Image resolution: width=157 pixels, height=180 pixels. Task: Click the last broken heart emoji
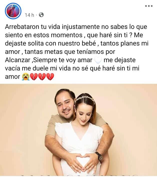(50, 77)
